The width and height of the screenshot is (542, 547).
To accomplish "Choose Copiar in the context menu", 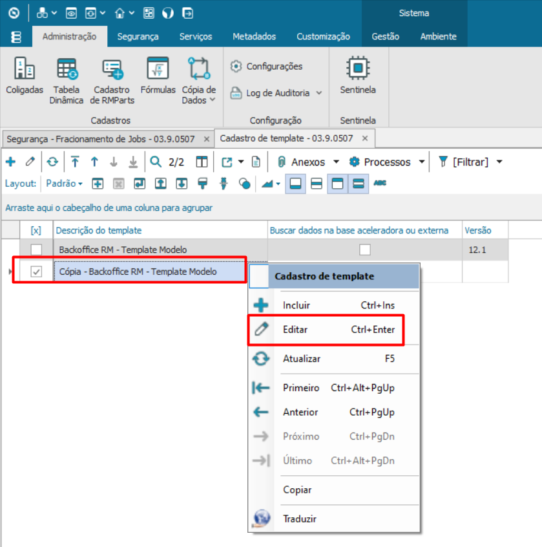I will point(297,490).
